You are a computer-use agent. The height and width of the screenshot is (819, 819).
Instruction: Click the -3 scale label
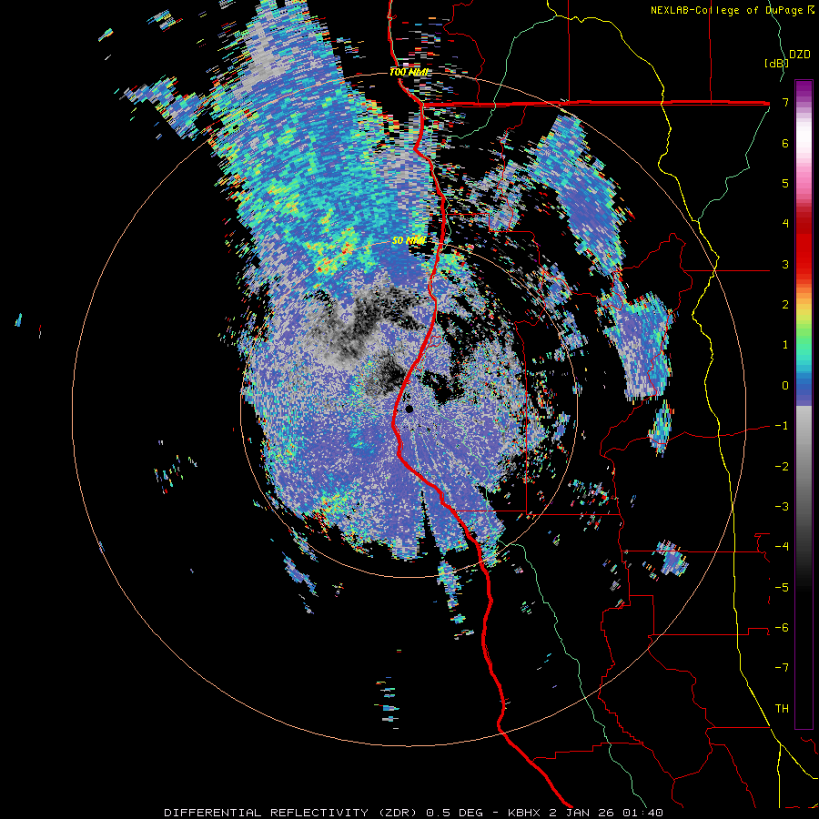[782, 507]
